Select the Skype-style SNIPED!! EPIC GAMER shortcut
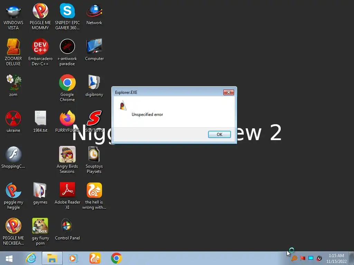Image resolution: width=354 pixels, height=265 pixels. point(67,17)
